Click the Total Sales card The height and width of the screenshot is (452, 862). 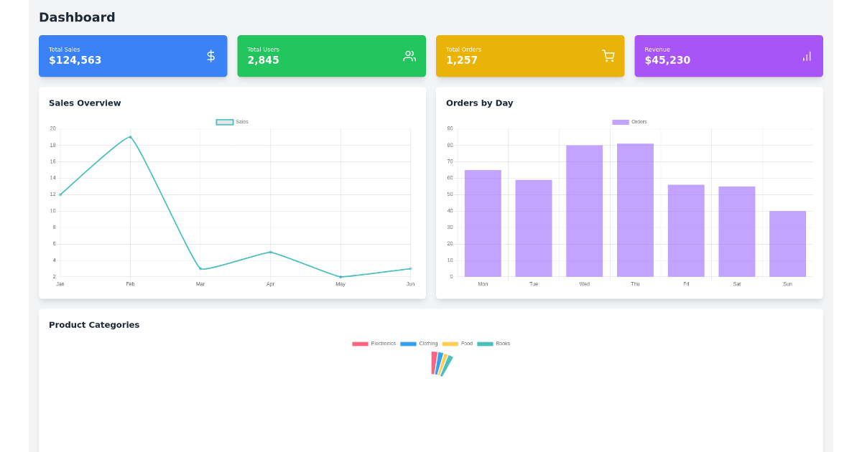133,55
